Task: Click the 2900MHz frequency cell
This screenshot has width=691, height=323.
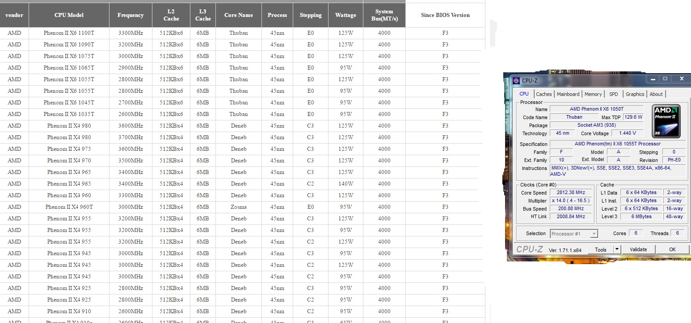Action: pyautogui.click(x=131, y=68)
